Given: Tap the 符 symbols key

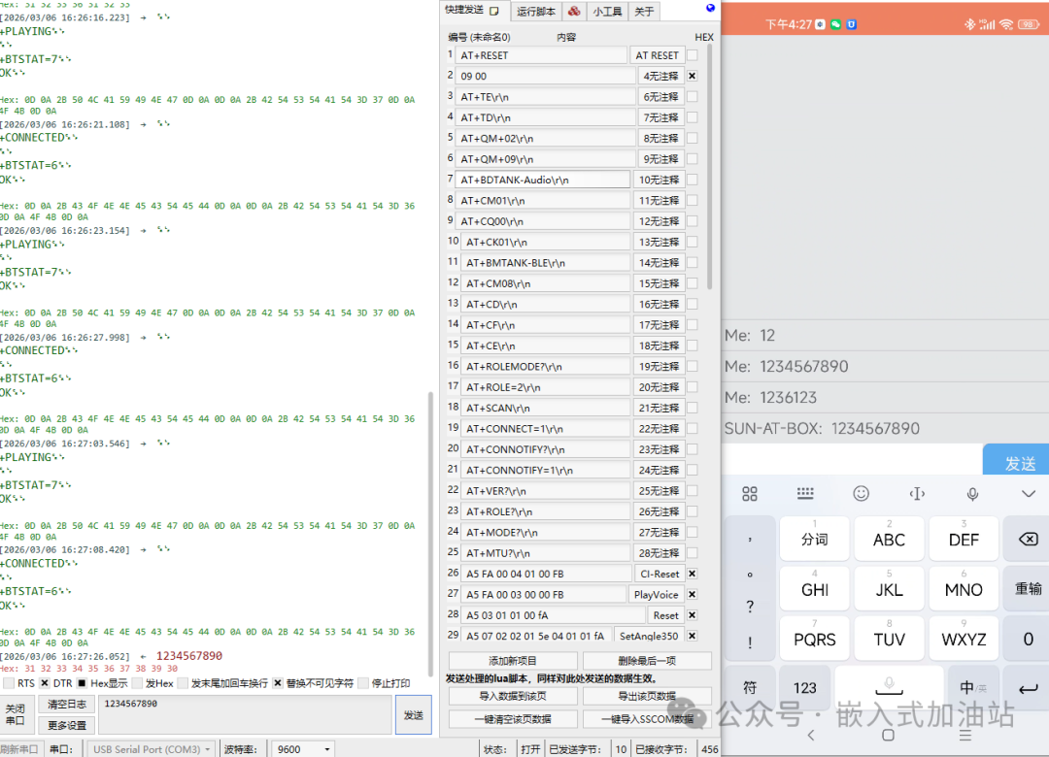Looking at the screenshot, I should click(x=750, y=687).
